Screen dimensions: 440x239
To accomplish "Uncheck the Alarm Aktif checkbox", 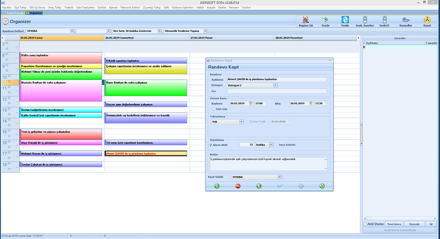I will click(x=210, y=145).
